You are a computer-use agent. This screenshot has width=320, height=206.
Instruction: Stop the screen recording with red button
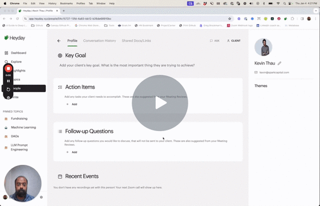[9, 69]
